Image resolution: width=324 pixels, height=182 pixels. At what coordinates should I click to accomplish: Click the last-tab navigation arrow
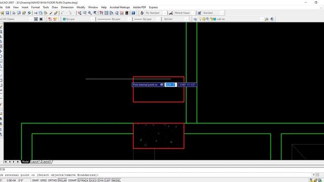18,162
